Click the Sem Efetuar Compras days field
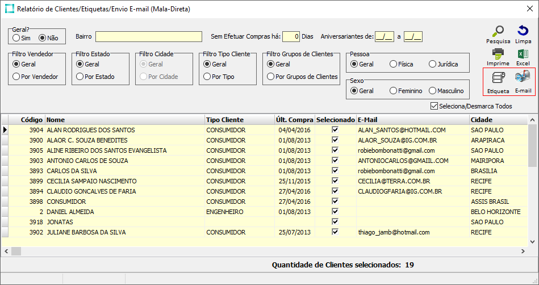Screen dimensions: 539x285 (x=290, y=37)
